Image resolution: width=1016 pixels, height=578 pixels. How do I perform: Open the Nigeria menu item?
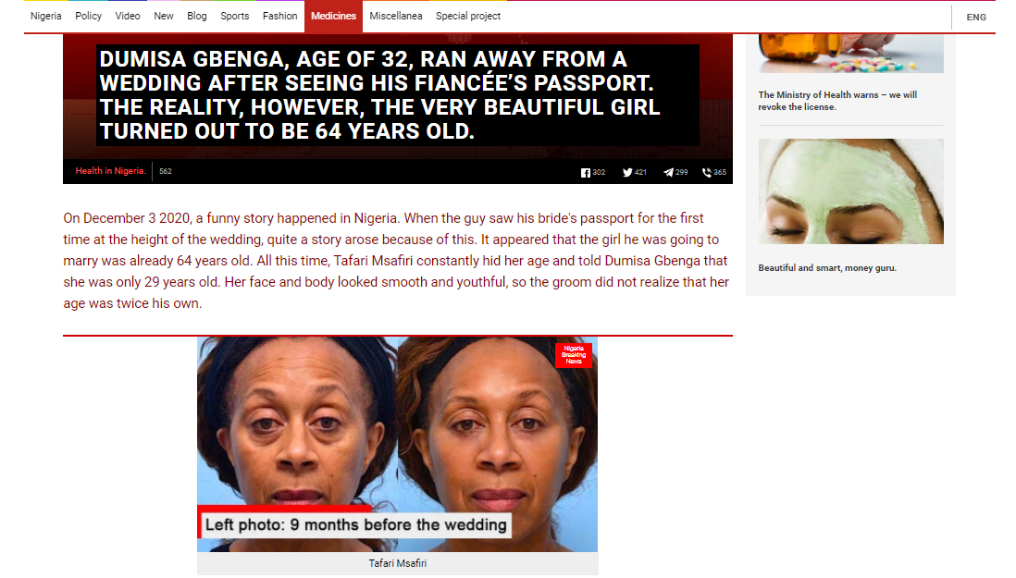pos(46,16)
